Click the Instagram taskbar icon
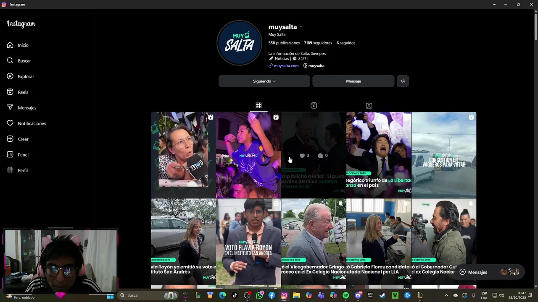 pyautogui.click(x=284, y=295)
